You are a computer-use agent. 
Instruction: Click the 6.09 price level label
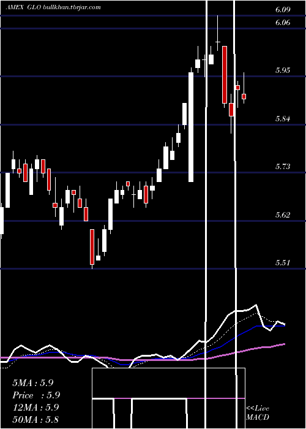pyautogui.click(x=283, y=10)
